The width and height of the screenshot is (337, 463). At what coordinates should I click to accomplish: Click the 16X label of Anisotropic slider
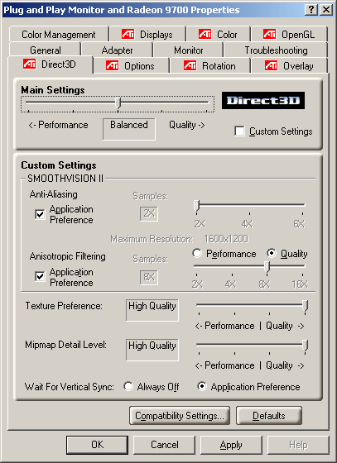pos(300,284)
